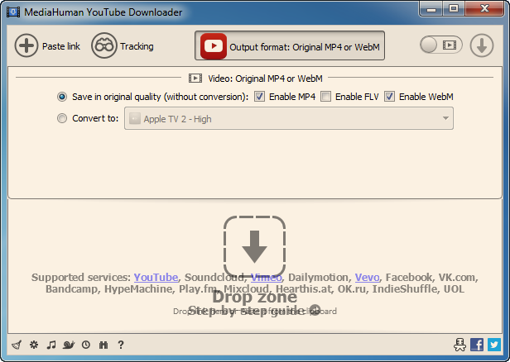Open the YouTube supported service link

pyautogui.click(x=156, y=277)
